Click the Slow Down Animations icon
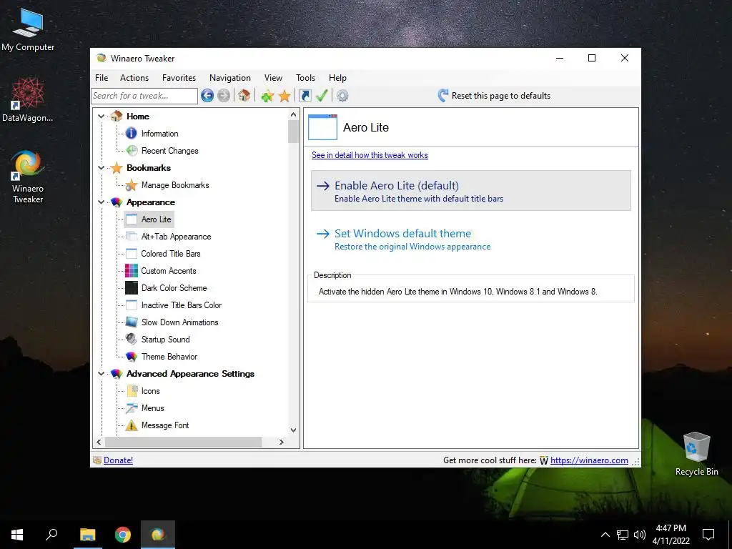 pyautogui.click(x=132, y=322)
